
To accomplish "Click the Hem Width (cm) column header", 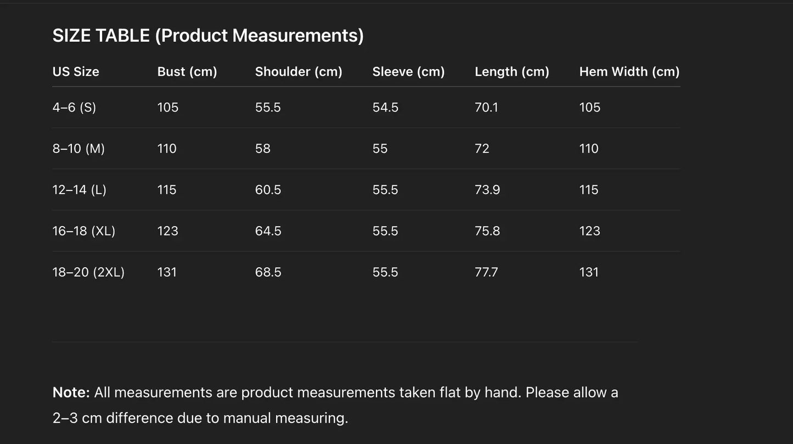I will point(629,72).
